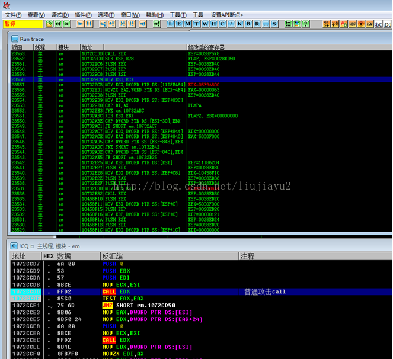This screenshot has width=393, height=359.
Task: Click the Go to address green arrow icon
Action: point(156,24)
